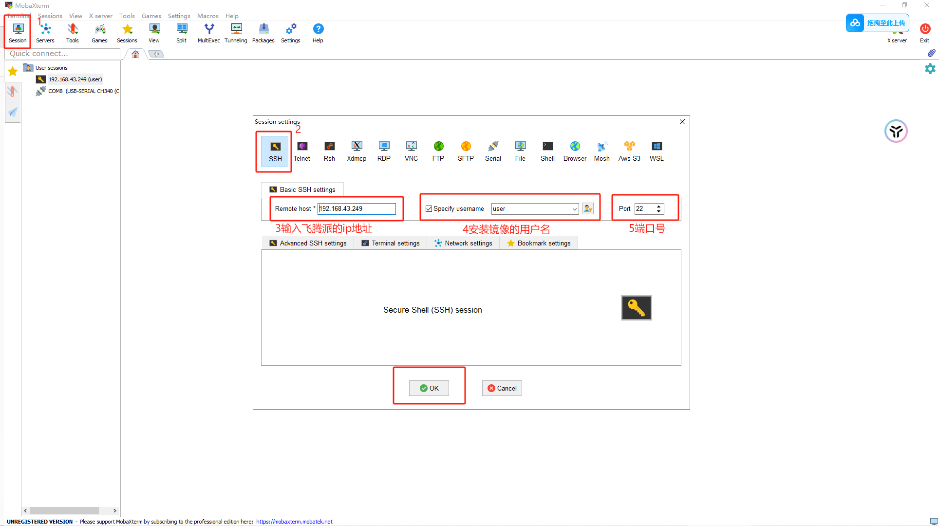The width and height of the screenshot is (939, 526).
Task: Switch to Advanced SSH settings tab
Action: click(x=308, y=243)
